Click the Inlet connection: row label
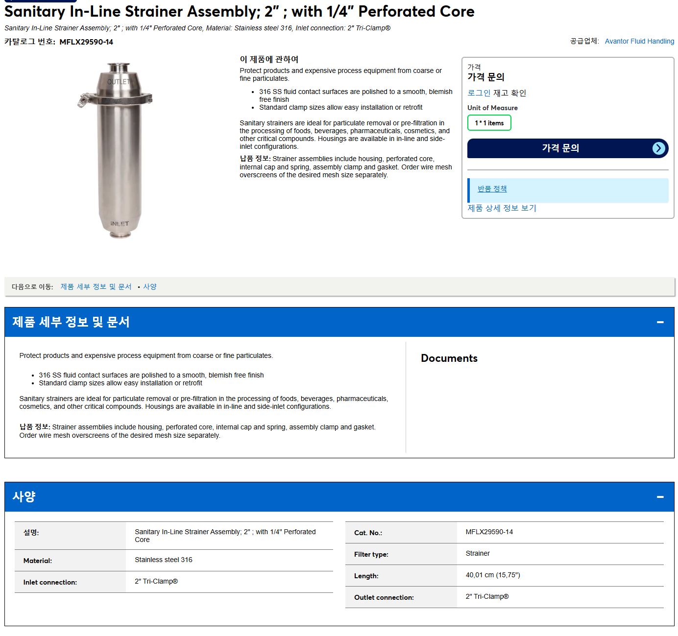This screenshot has width=678, height=636. point(50,583)
